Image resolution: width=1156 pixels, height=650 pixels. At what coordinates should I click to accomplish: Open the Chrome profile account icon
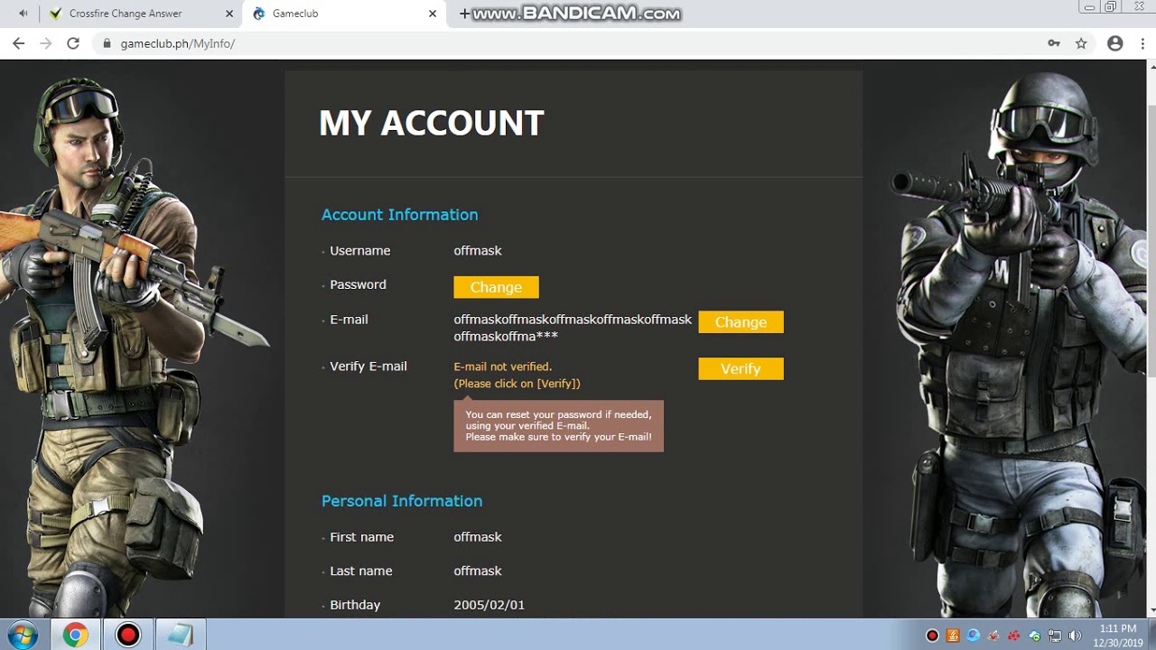pyautogui.click(x=1115, y=43)
